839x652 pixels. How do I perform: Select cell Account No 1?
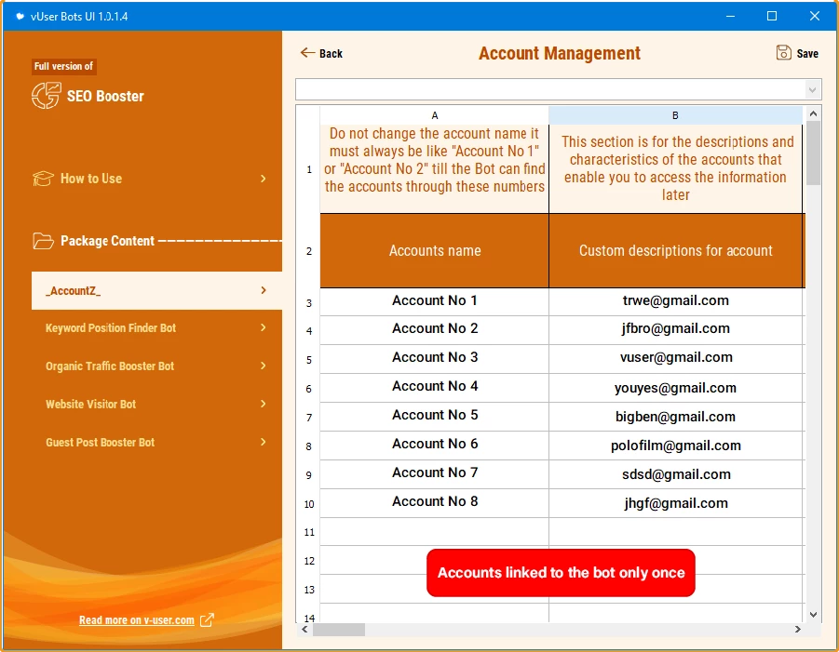pos(435,300)
